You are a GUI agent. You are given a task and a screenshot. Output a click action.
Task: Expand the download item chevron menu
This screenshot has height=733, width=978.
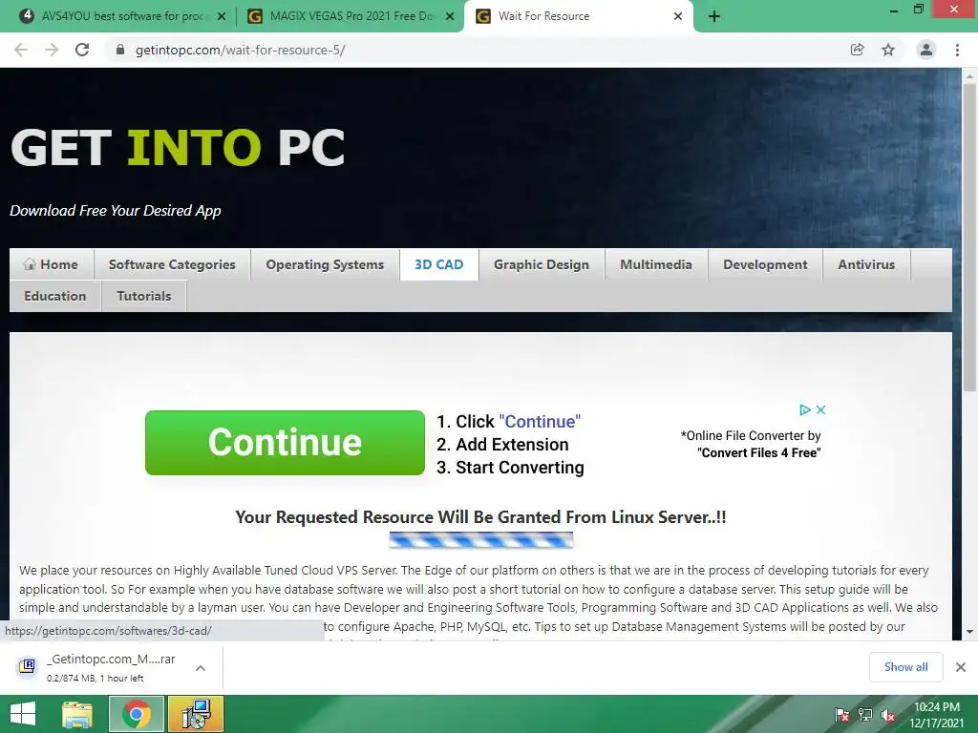click(201, 668)
